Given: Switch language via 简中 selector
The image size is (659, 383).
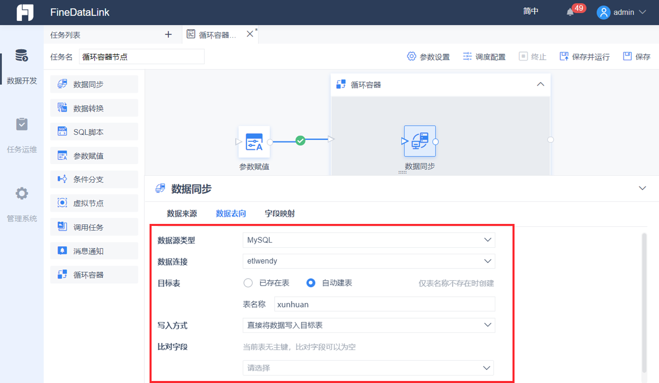Looking at the screenshot, I should coord(531,12).
